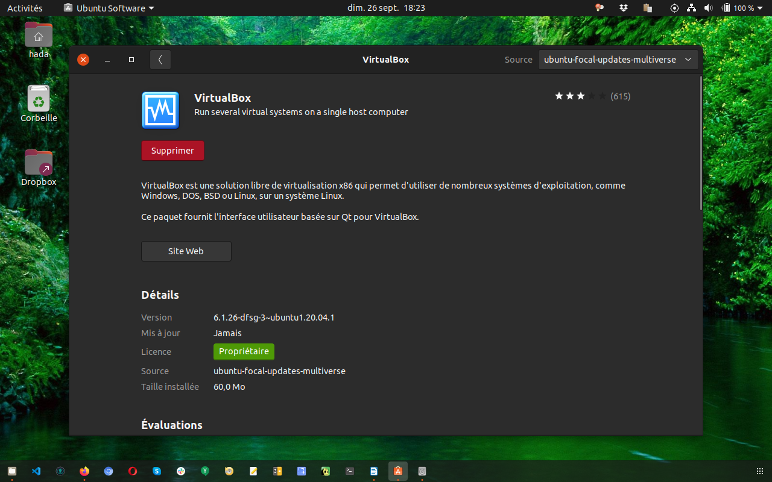
Task: Open Chromium browser from the dock
Action: 109,471
